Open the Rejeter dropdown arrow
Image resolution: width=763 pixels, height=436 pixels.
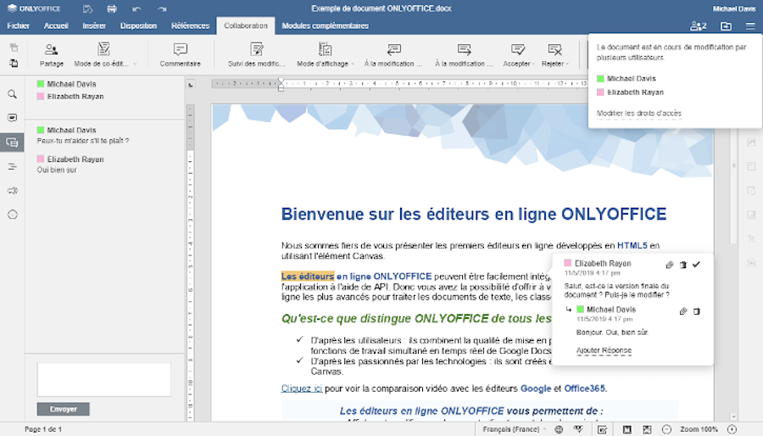point(567,64)
